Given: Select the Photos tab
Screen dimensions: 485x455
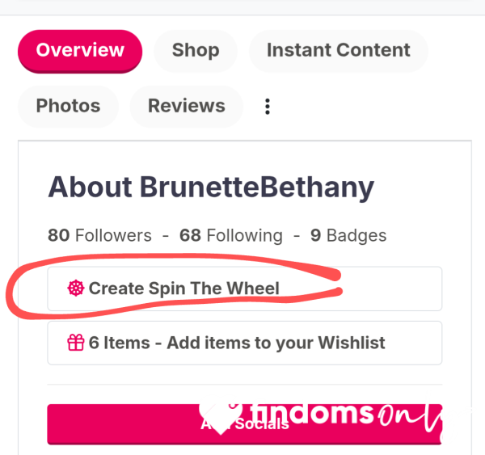Looking at the screenshot, I should click(x=68, y=107).
